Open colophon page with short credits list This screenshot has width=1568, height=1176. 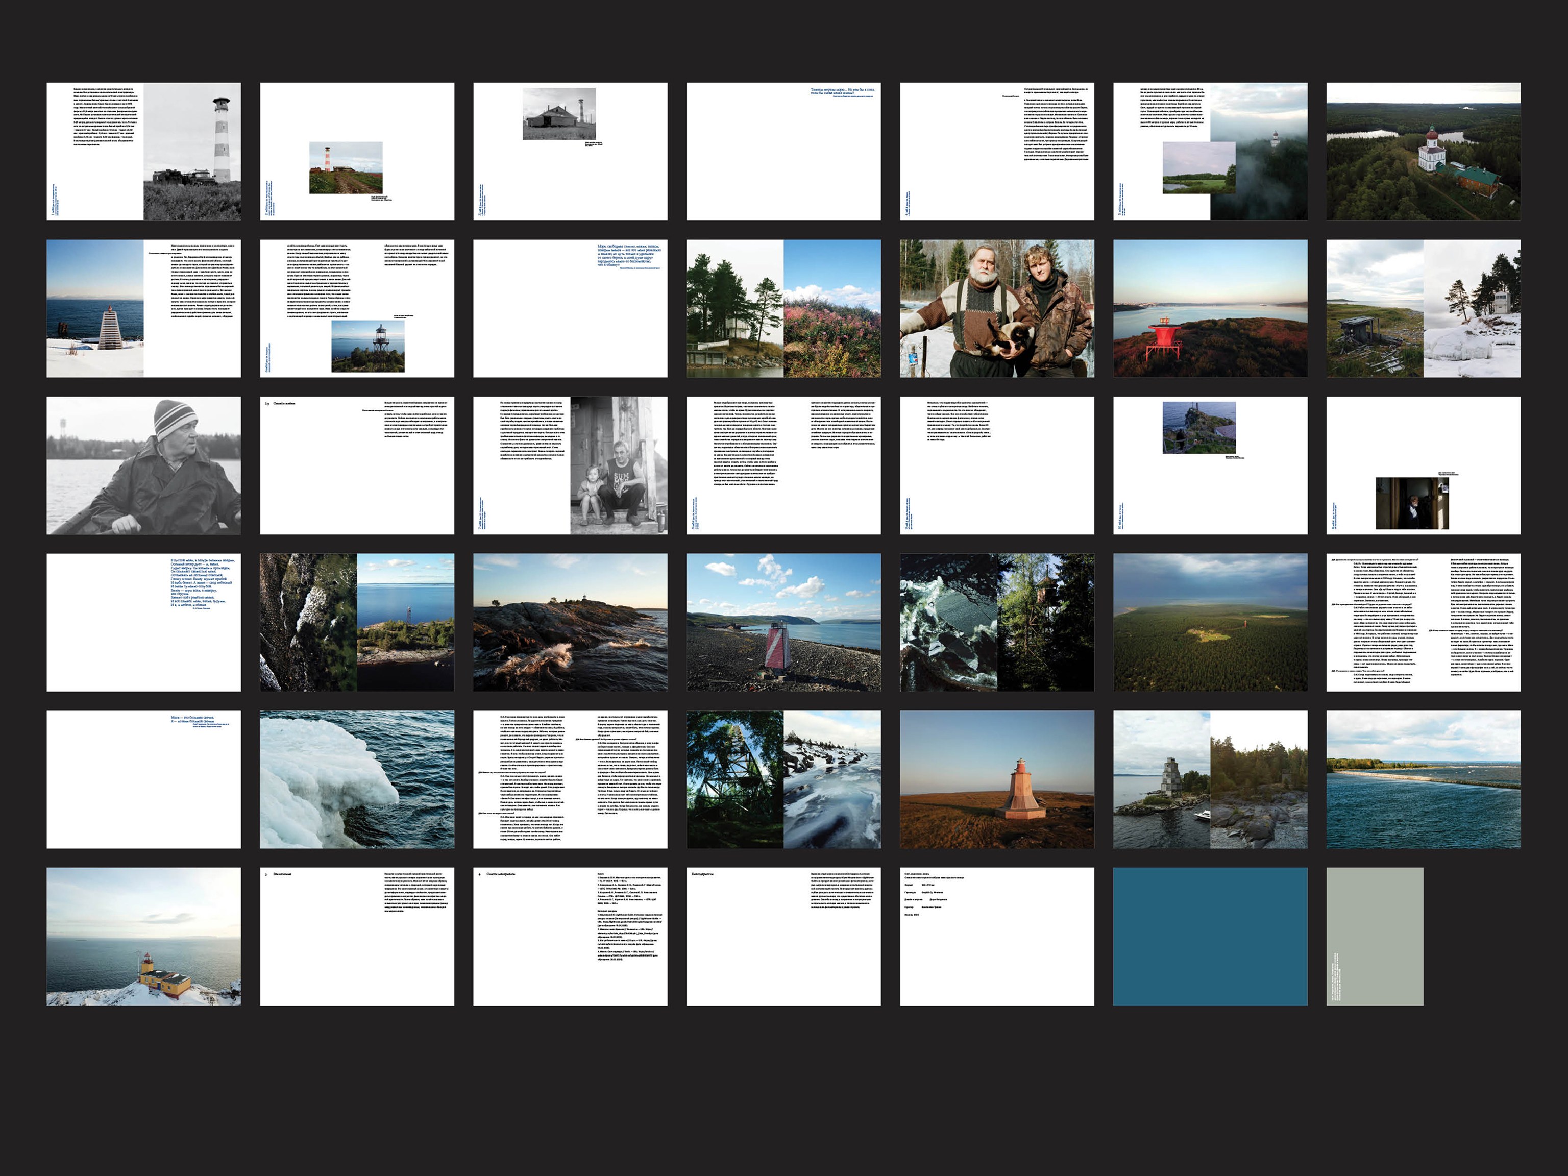pos(997,937)
